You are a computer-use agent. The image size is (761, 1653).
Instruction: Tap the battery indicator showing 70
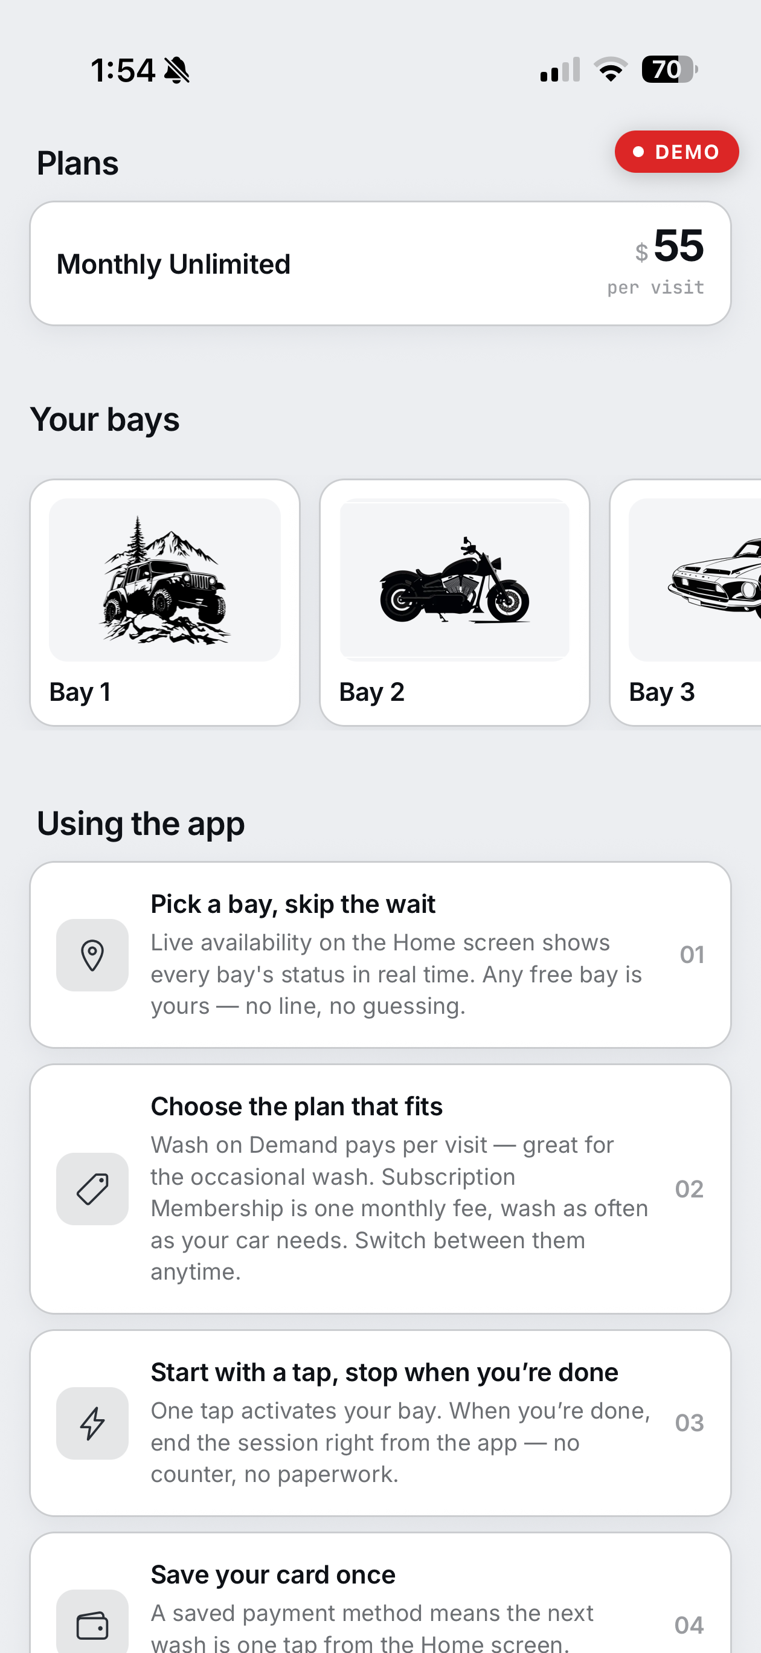(x=669, y=69)
